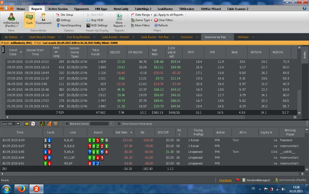309x194 pixels.
Task: Toggle Show Known Holecards checkbox
Action: [119, 124]
